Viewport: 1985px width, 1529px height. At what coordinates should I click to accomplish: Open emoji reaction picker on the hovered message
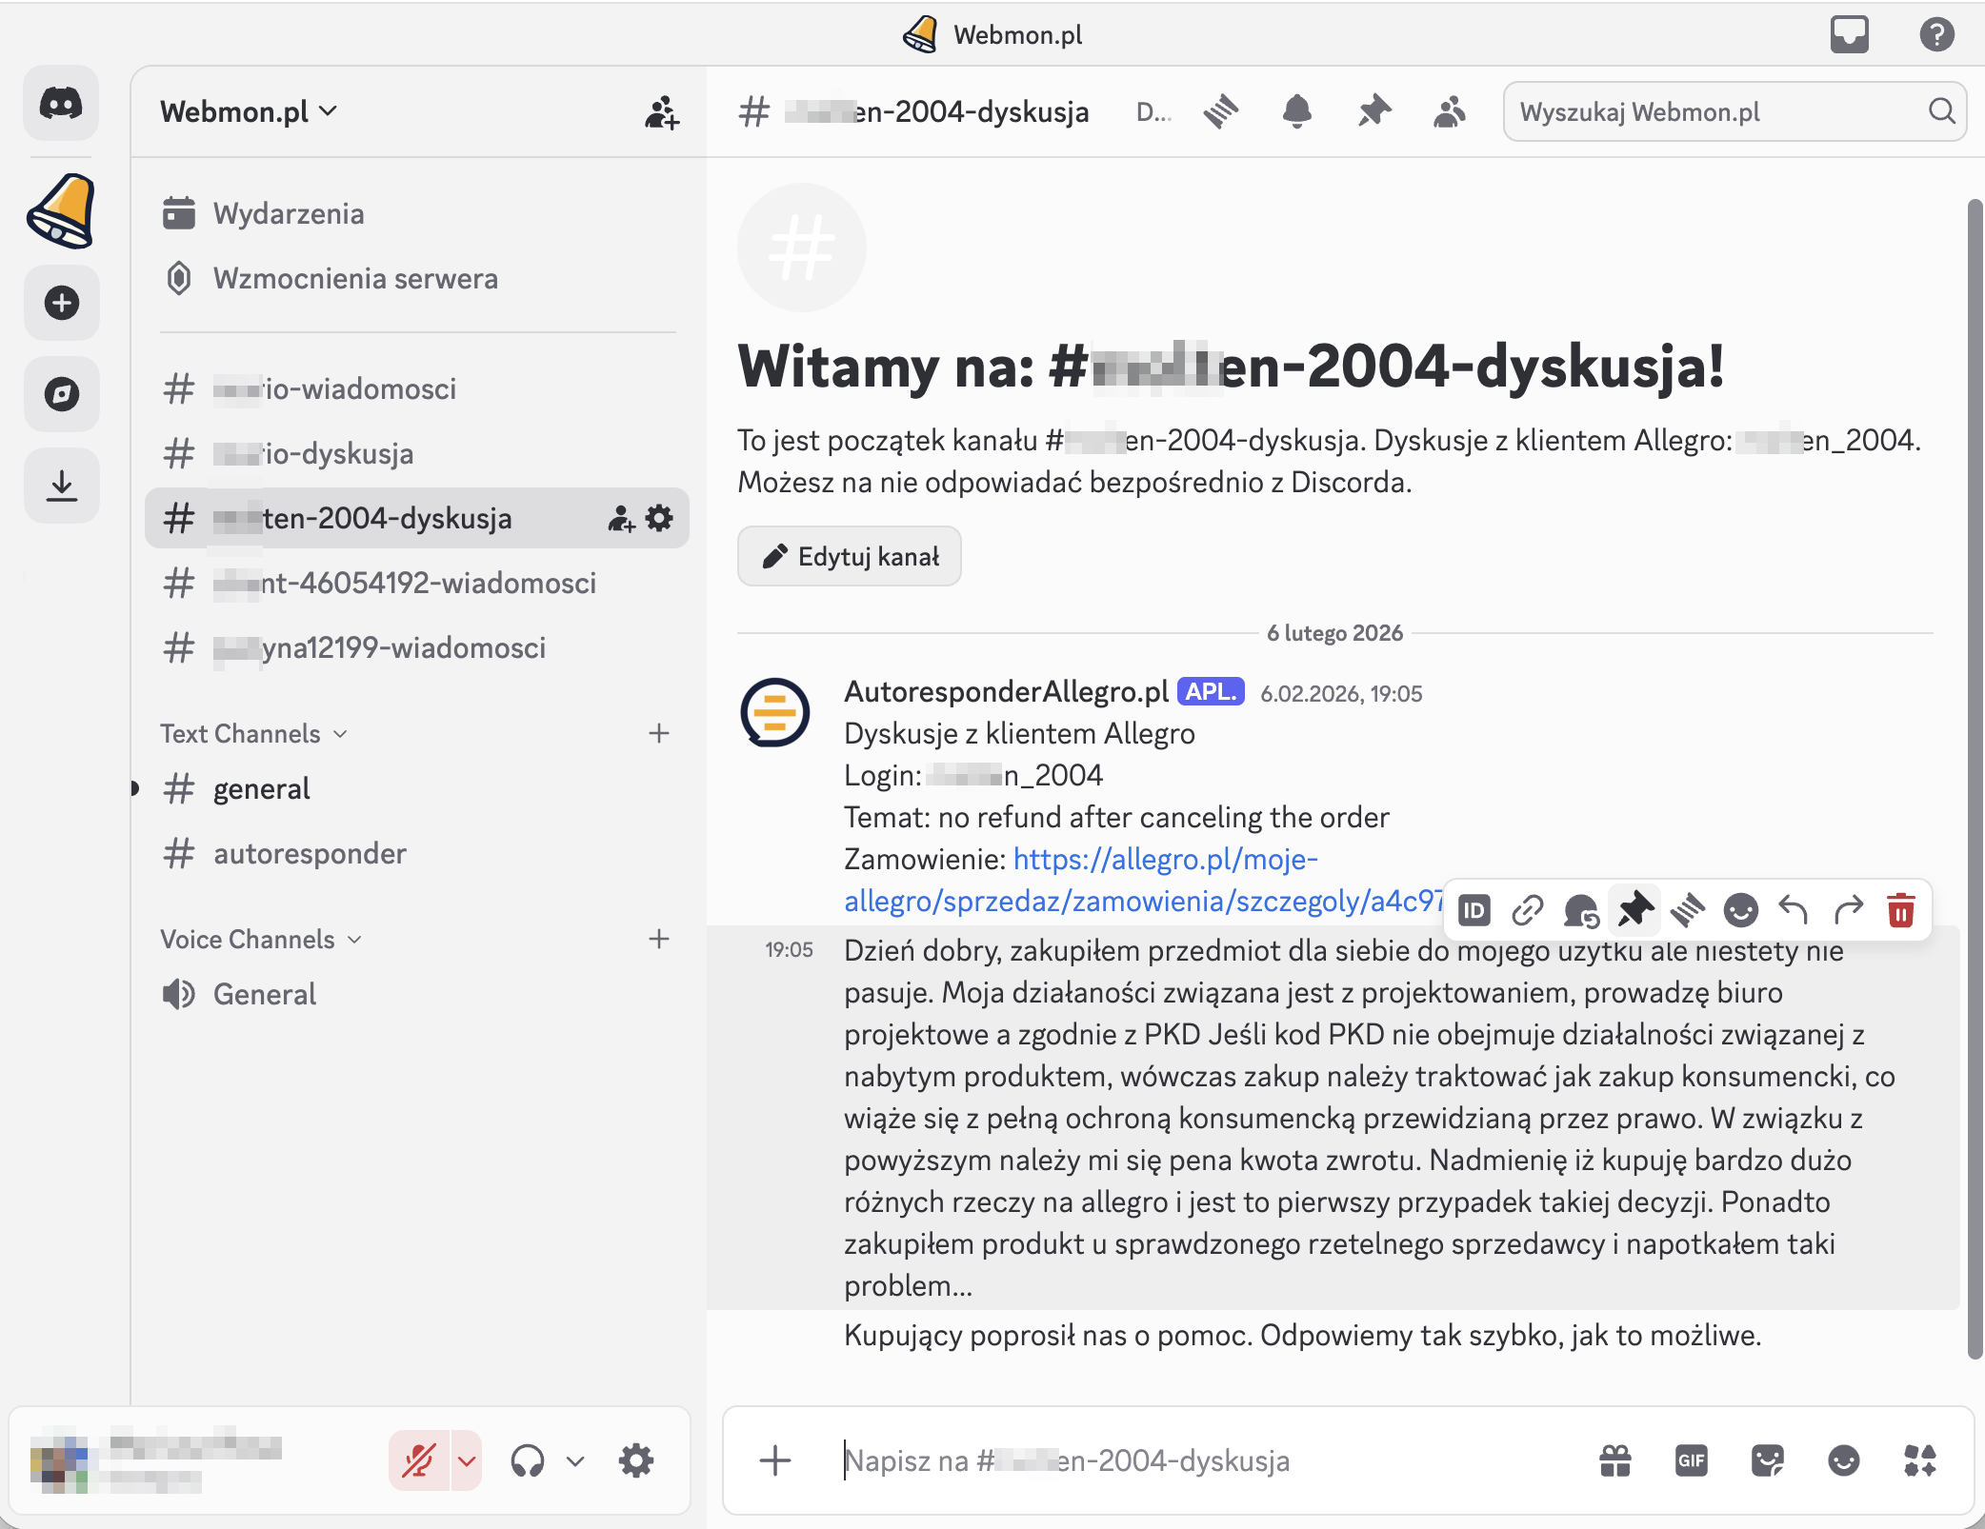[1740, 910]
